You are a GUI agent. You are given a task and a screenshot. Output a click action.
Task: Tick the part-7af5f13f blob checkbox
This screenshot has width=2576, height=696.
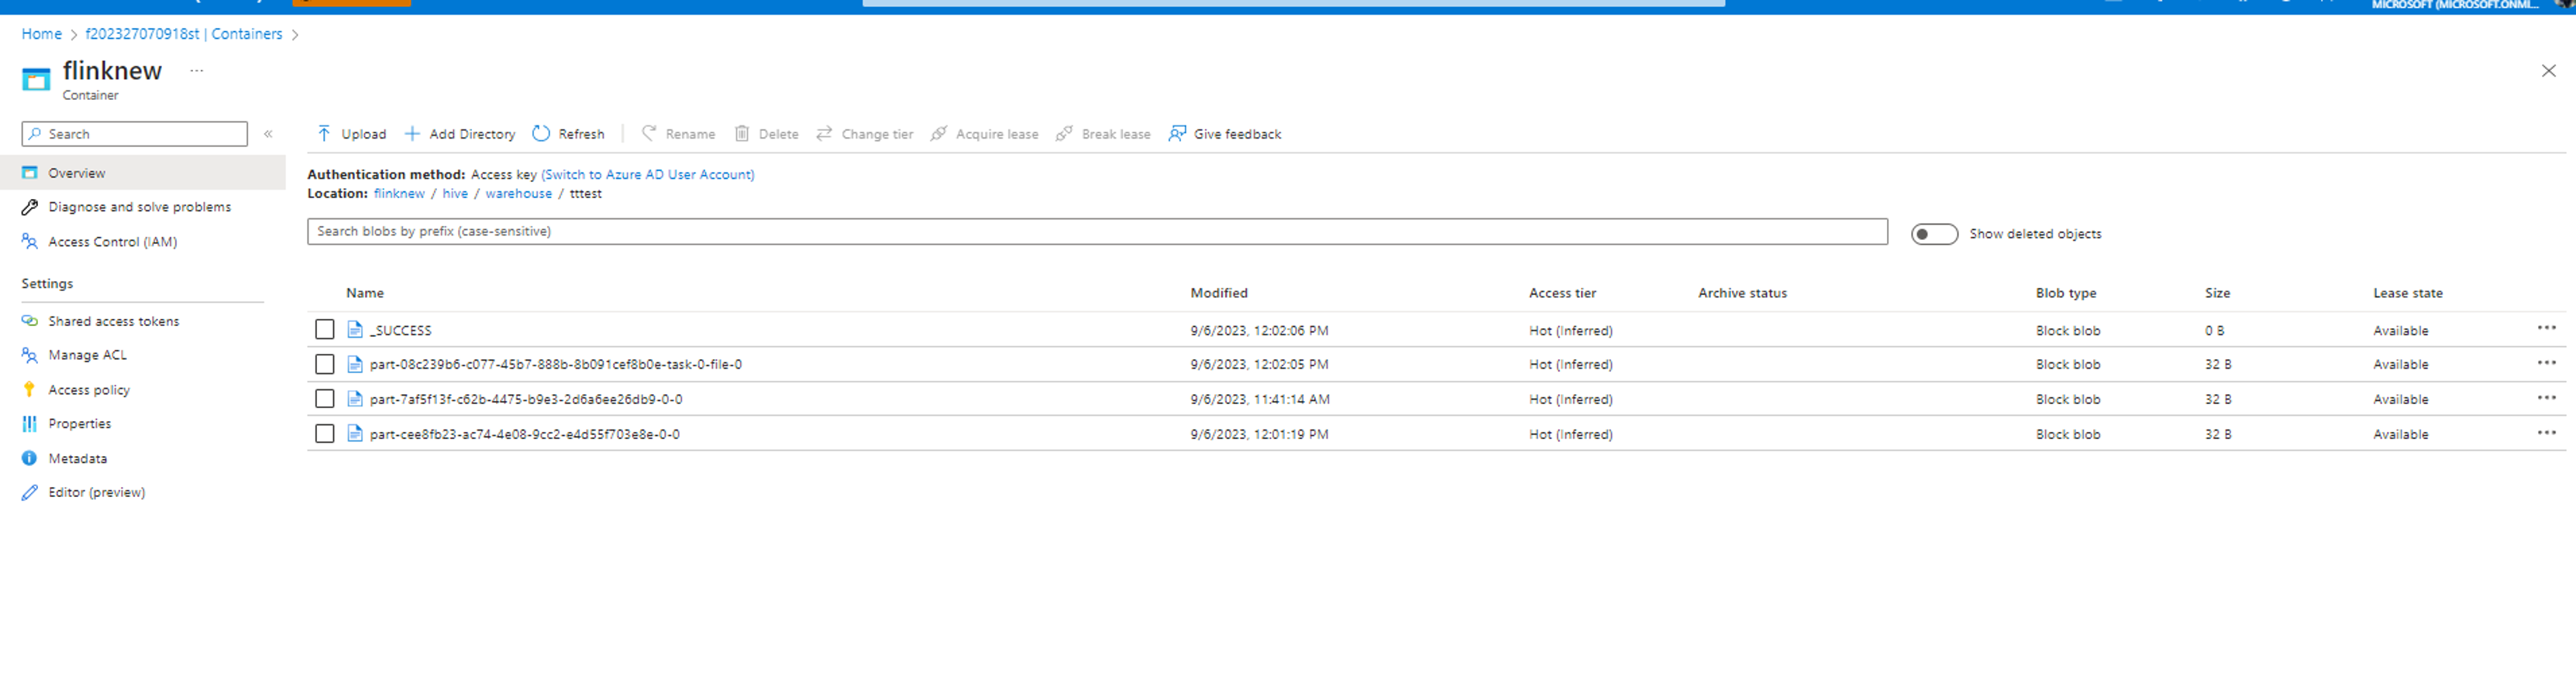pos(324,399)
